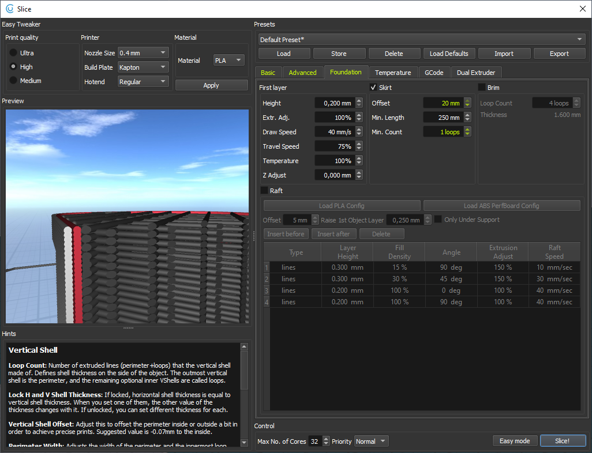Open Priority Normal dropdown
The image size is (592, 453).
372,441
